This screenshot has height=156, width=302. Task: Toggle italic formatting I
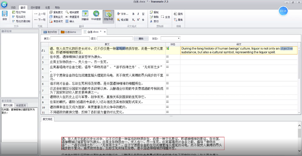[138, 14]
